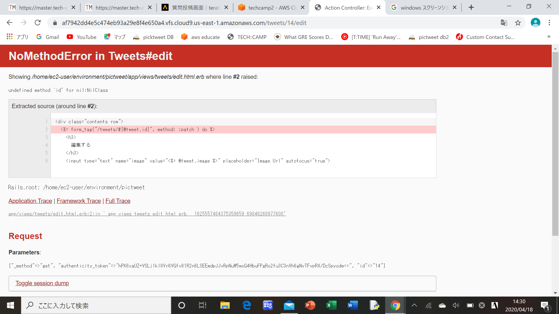This screenshot has width=559, height=314.
Task: Open the edit.html.erb trace link
Action: coord(147,213)
